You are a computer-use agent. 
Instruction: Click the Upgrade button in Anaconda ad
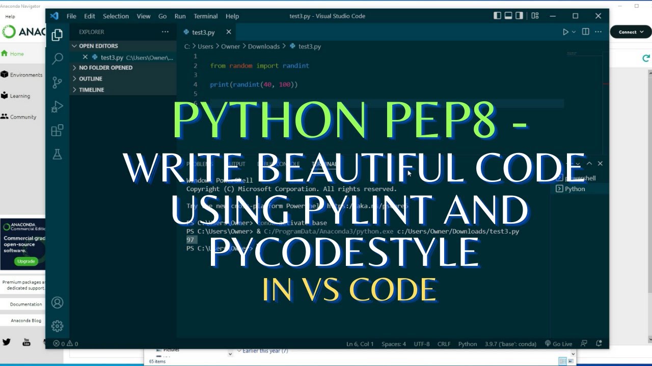26,261
